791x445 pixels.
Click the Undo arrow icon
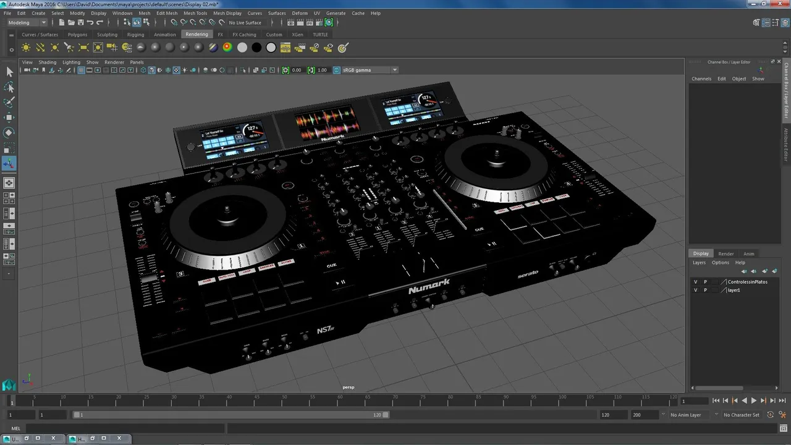[90, 23]
